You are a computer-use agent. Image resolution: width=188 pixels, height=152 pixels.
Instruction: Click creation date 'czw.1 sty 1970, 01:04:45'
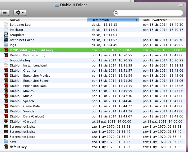[x=162, y=142]
